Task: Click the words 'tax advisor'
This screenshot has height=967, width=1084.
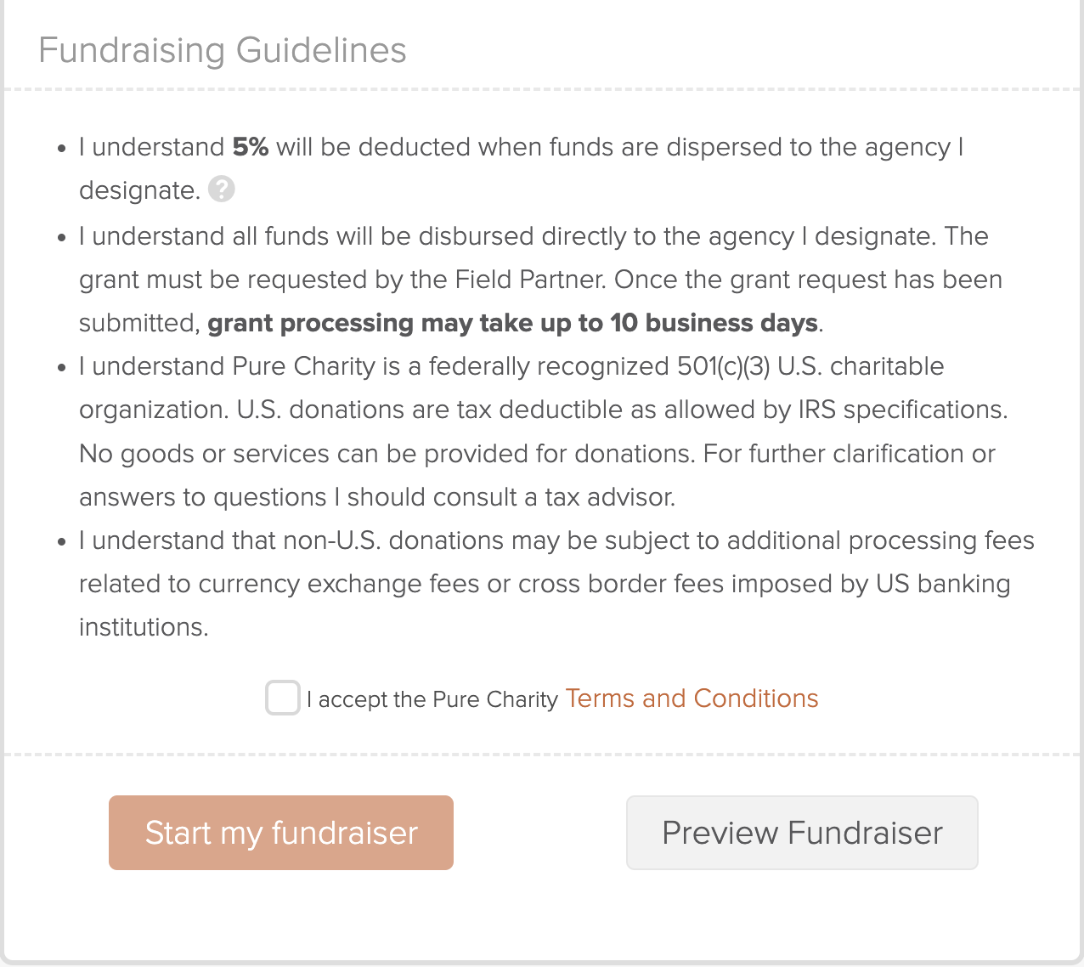Action: [608, 497]
